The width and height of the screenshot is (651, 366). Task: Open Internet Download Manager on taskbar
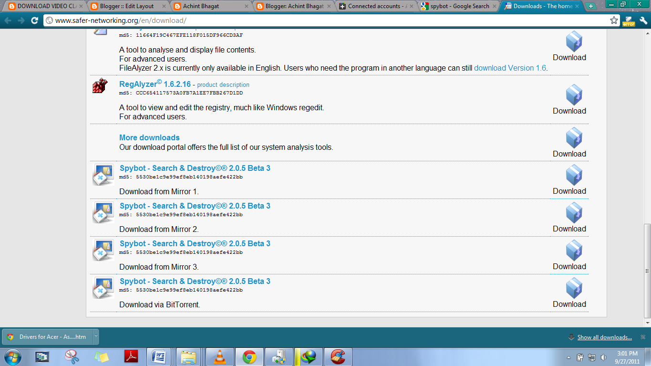tap(308, 356)
